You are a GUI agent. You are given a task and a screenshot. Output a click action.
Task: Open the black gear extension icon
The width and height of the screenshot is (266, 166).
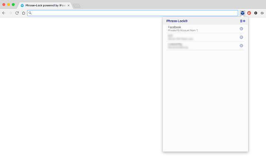(256, 13)
